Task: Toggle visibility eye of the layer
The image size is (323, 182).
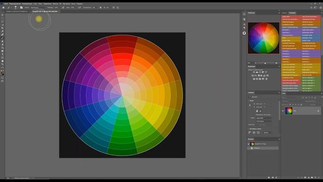Action: [x=283, y=111]
